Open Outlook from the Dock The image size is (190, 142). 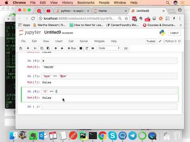[x=43, y=135]
